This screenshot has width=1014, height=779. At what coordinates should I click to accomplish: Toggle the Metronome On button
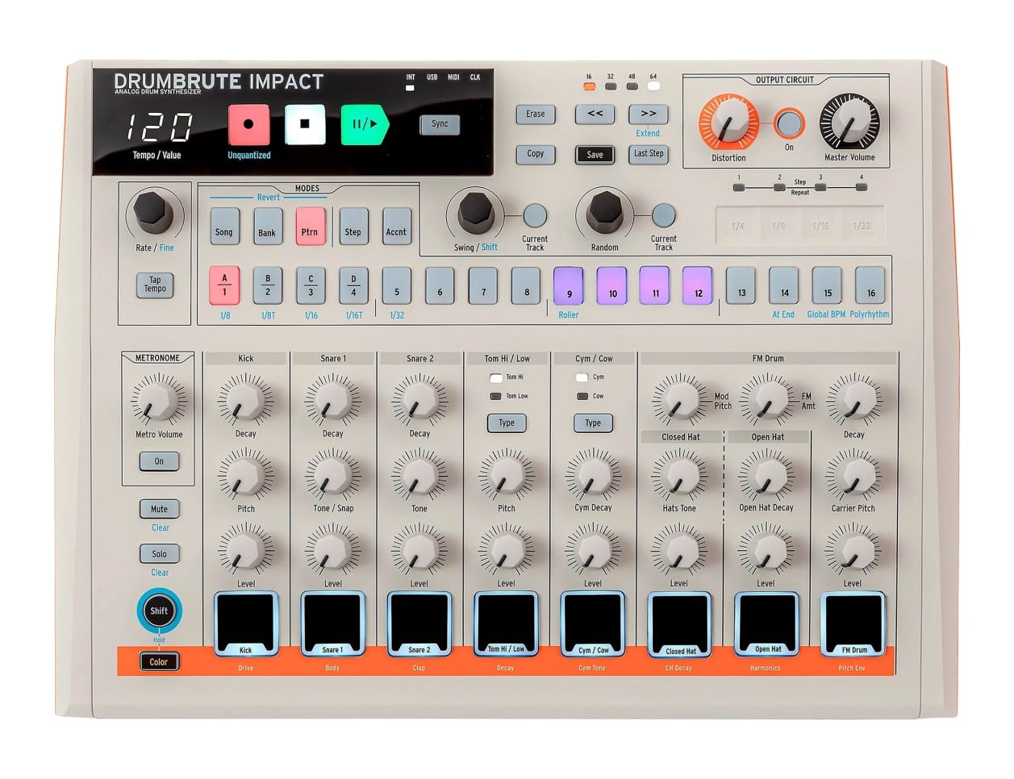159,461
